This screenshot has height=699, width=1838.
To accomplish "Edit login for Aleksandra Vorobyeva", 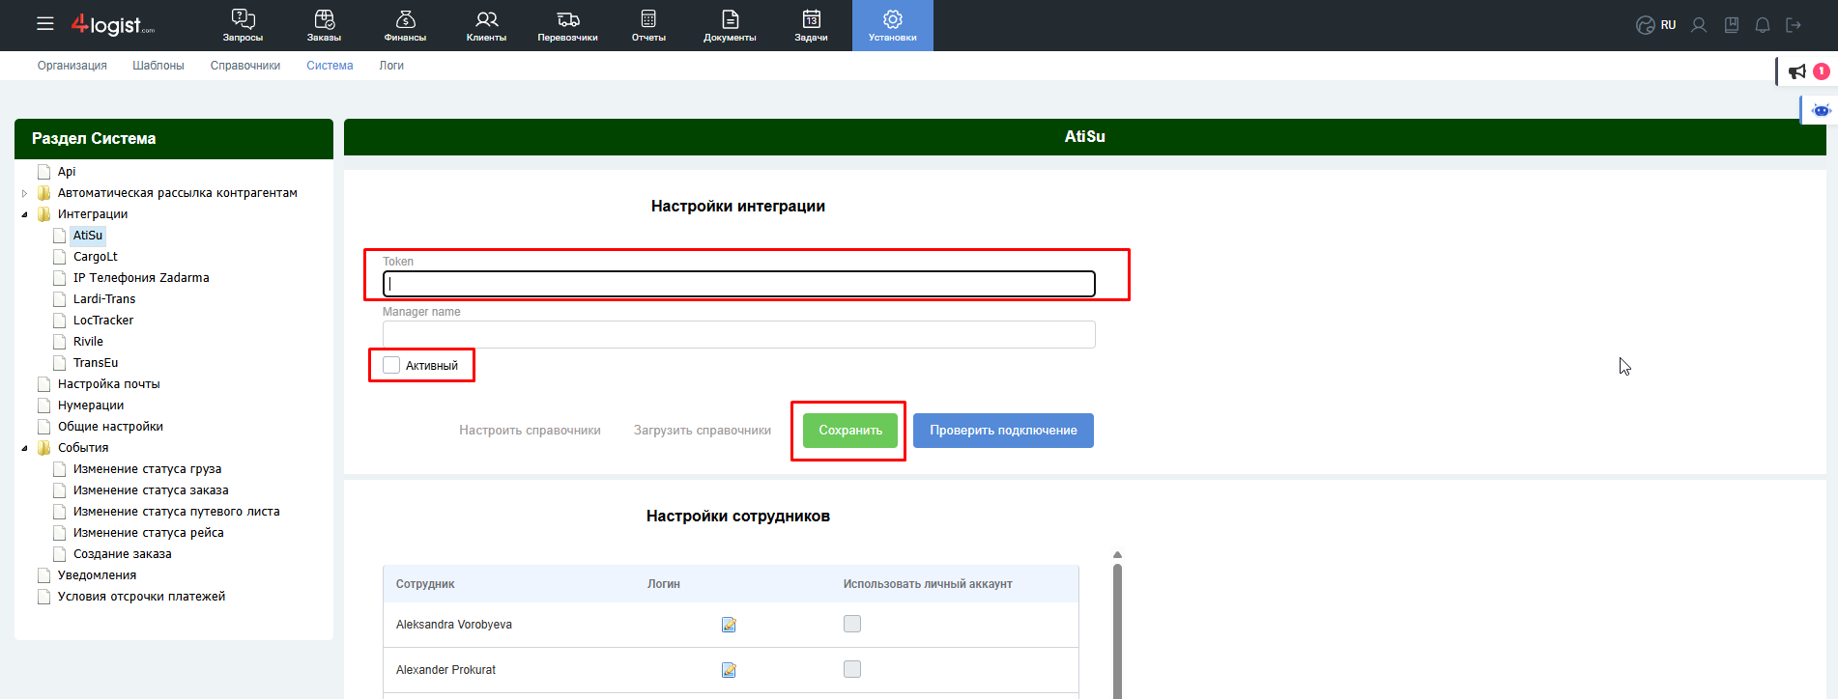I will click(x=729, y=625).
